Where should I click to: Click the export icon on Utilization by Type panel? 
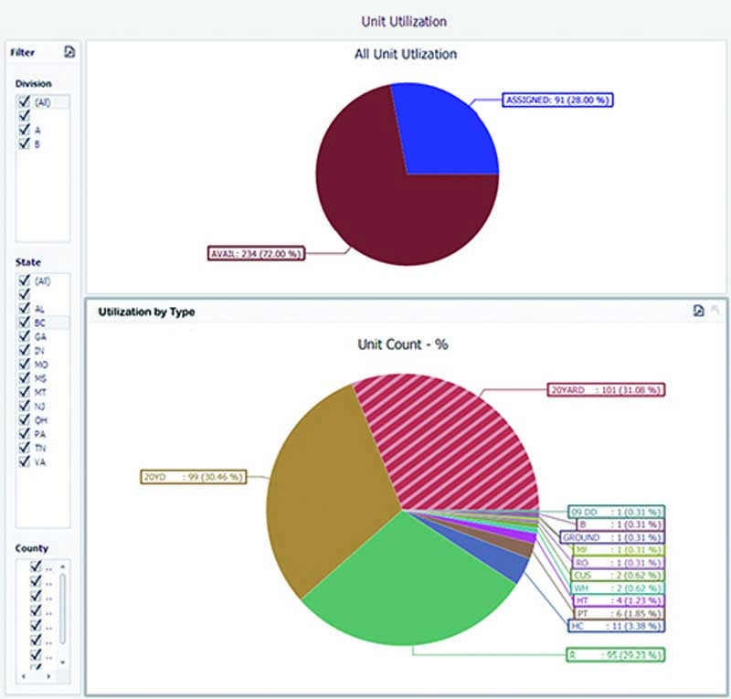coord(699,311)
